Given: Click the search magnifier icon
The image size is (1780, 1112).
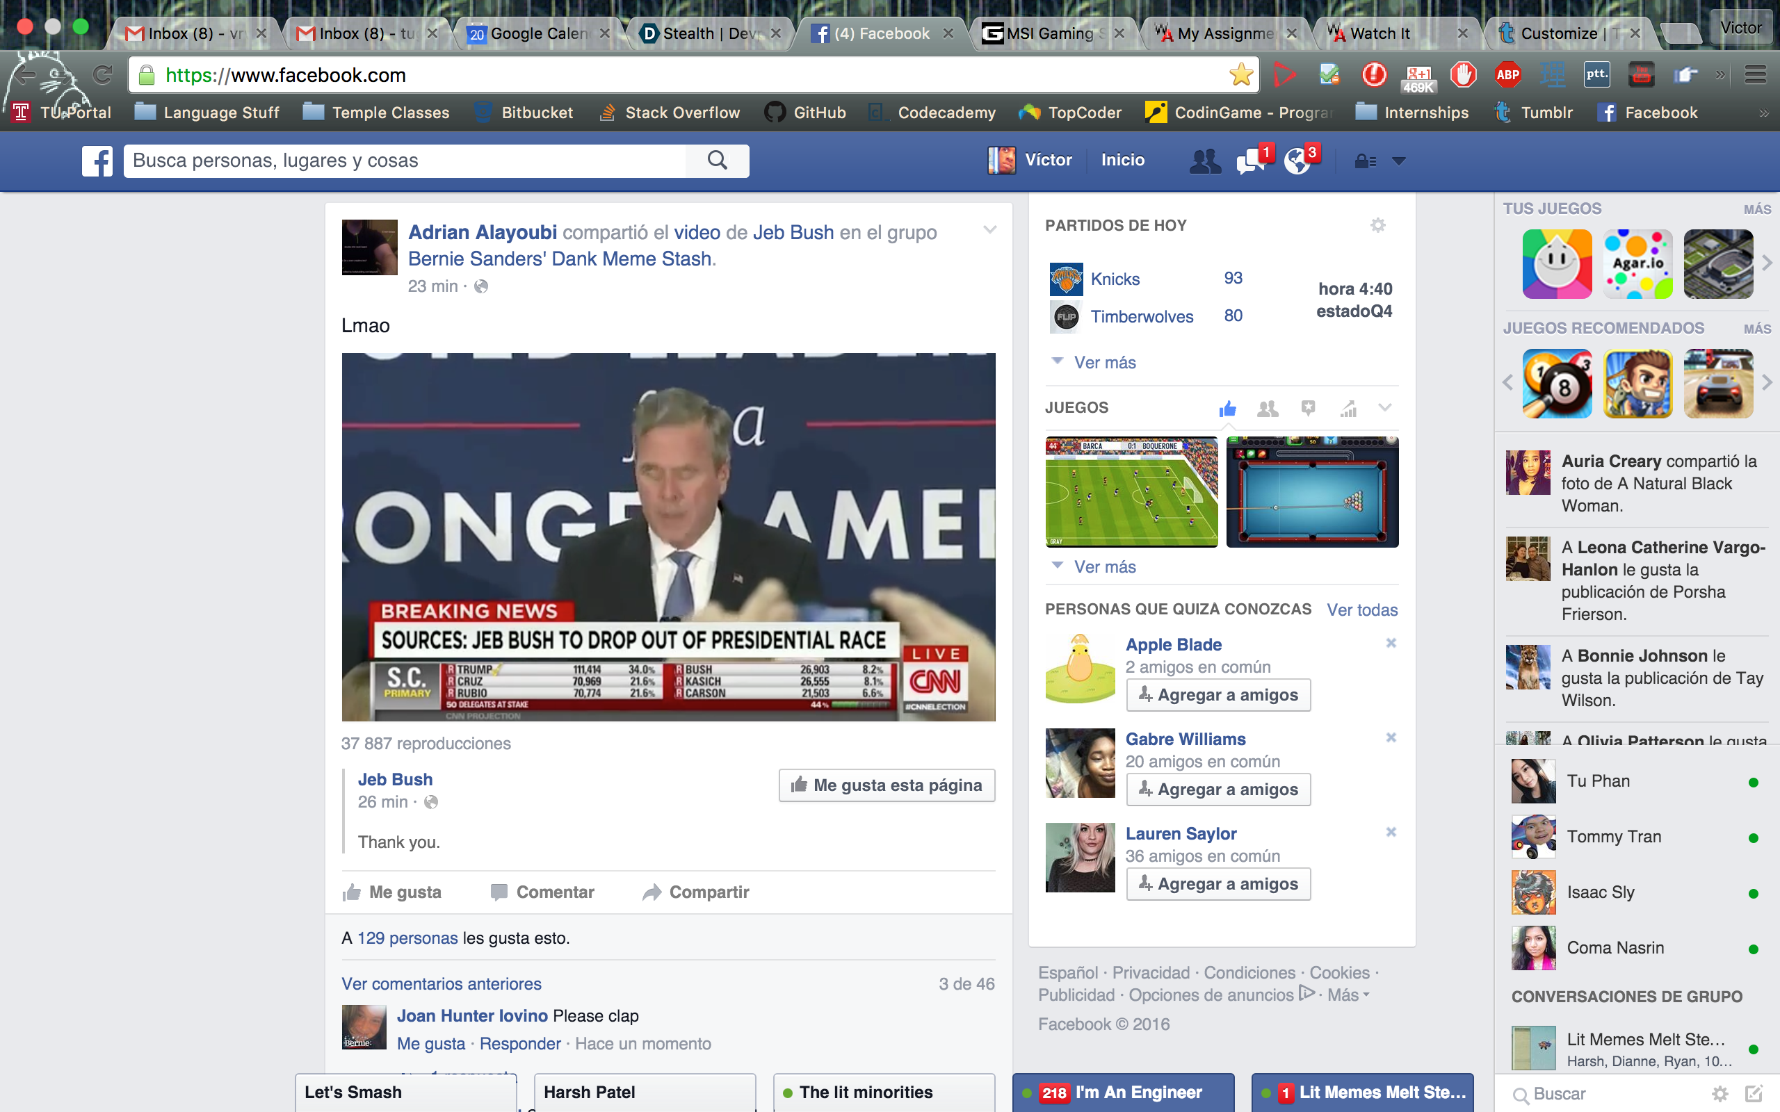Looking at the screenshot, I should (717, 161).
